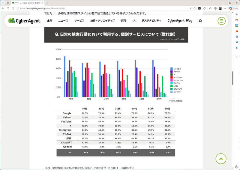Open the サービス navigation menu

[x=79, y=20]
